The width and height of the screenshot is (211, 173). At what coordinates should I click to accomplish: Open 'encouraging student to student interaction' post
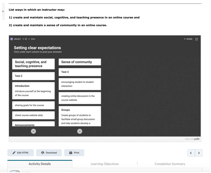tap(80, 84)
